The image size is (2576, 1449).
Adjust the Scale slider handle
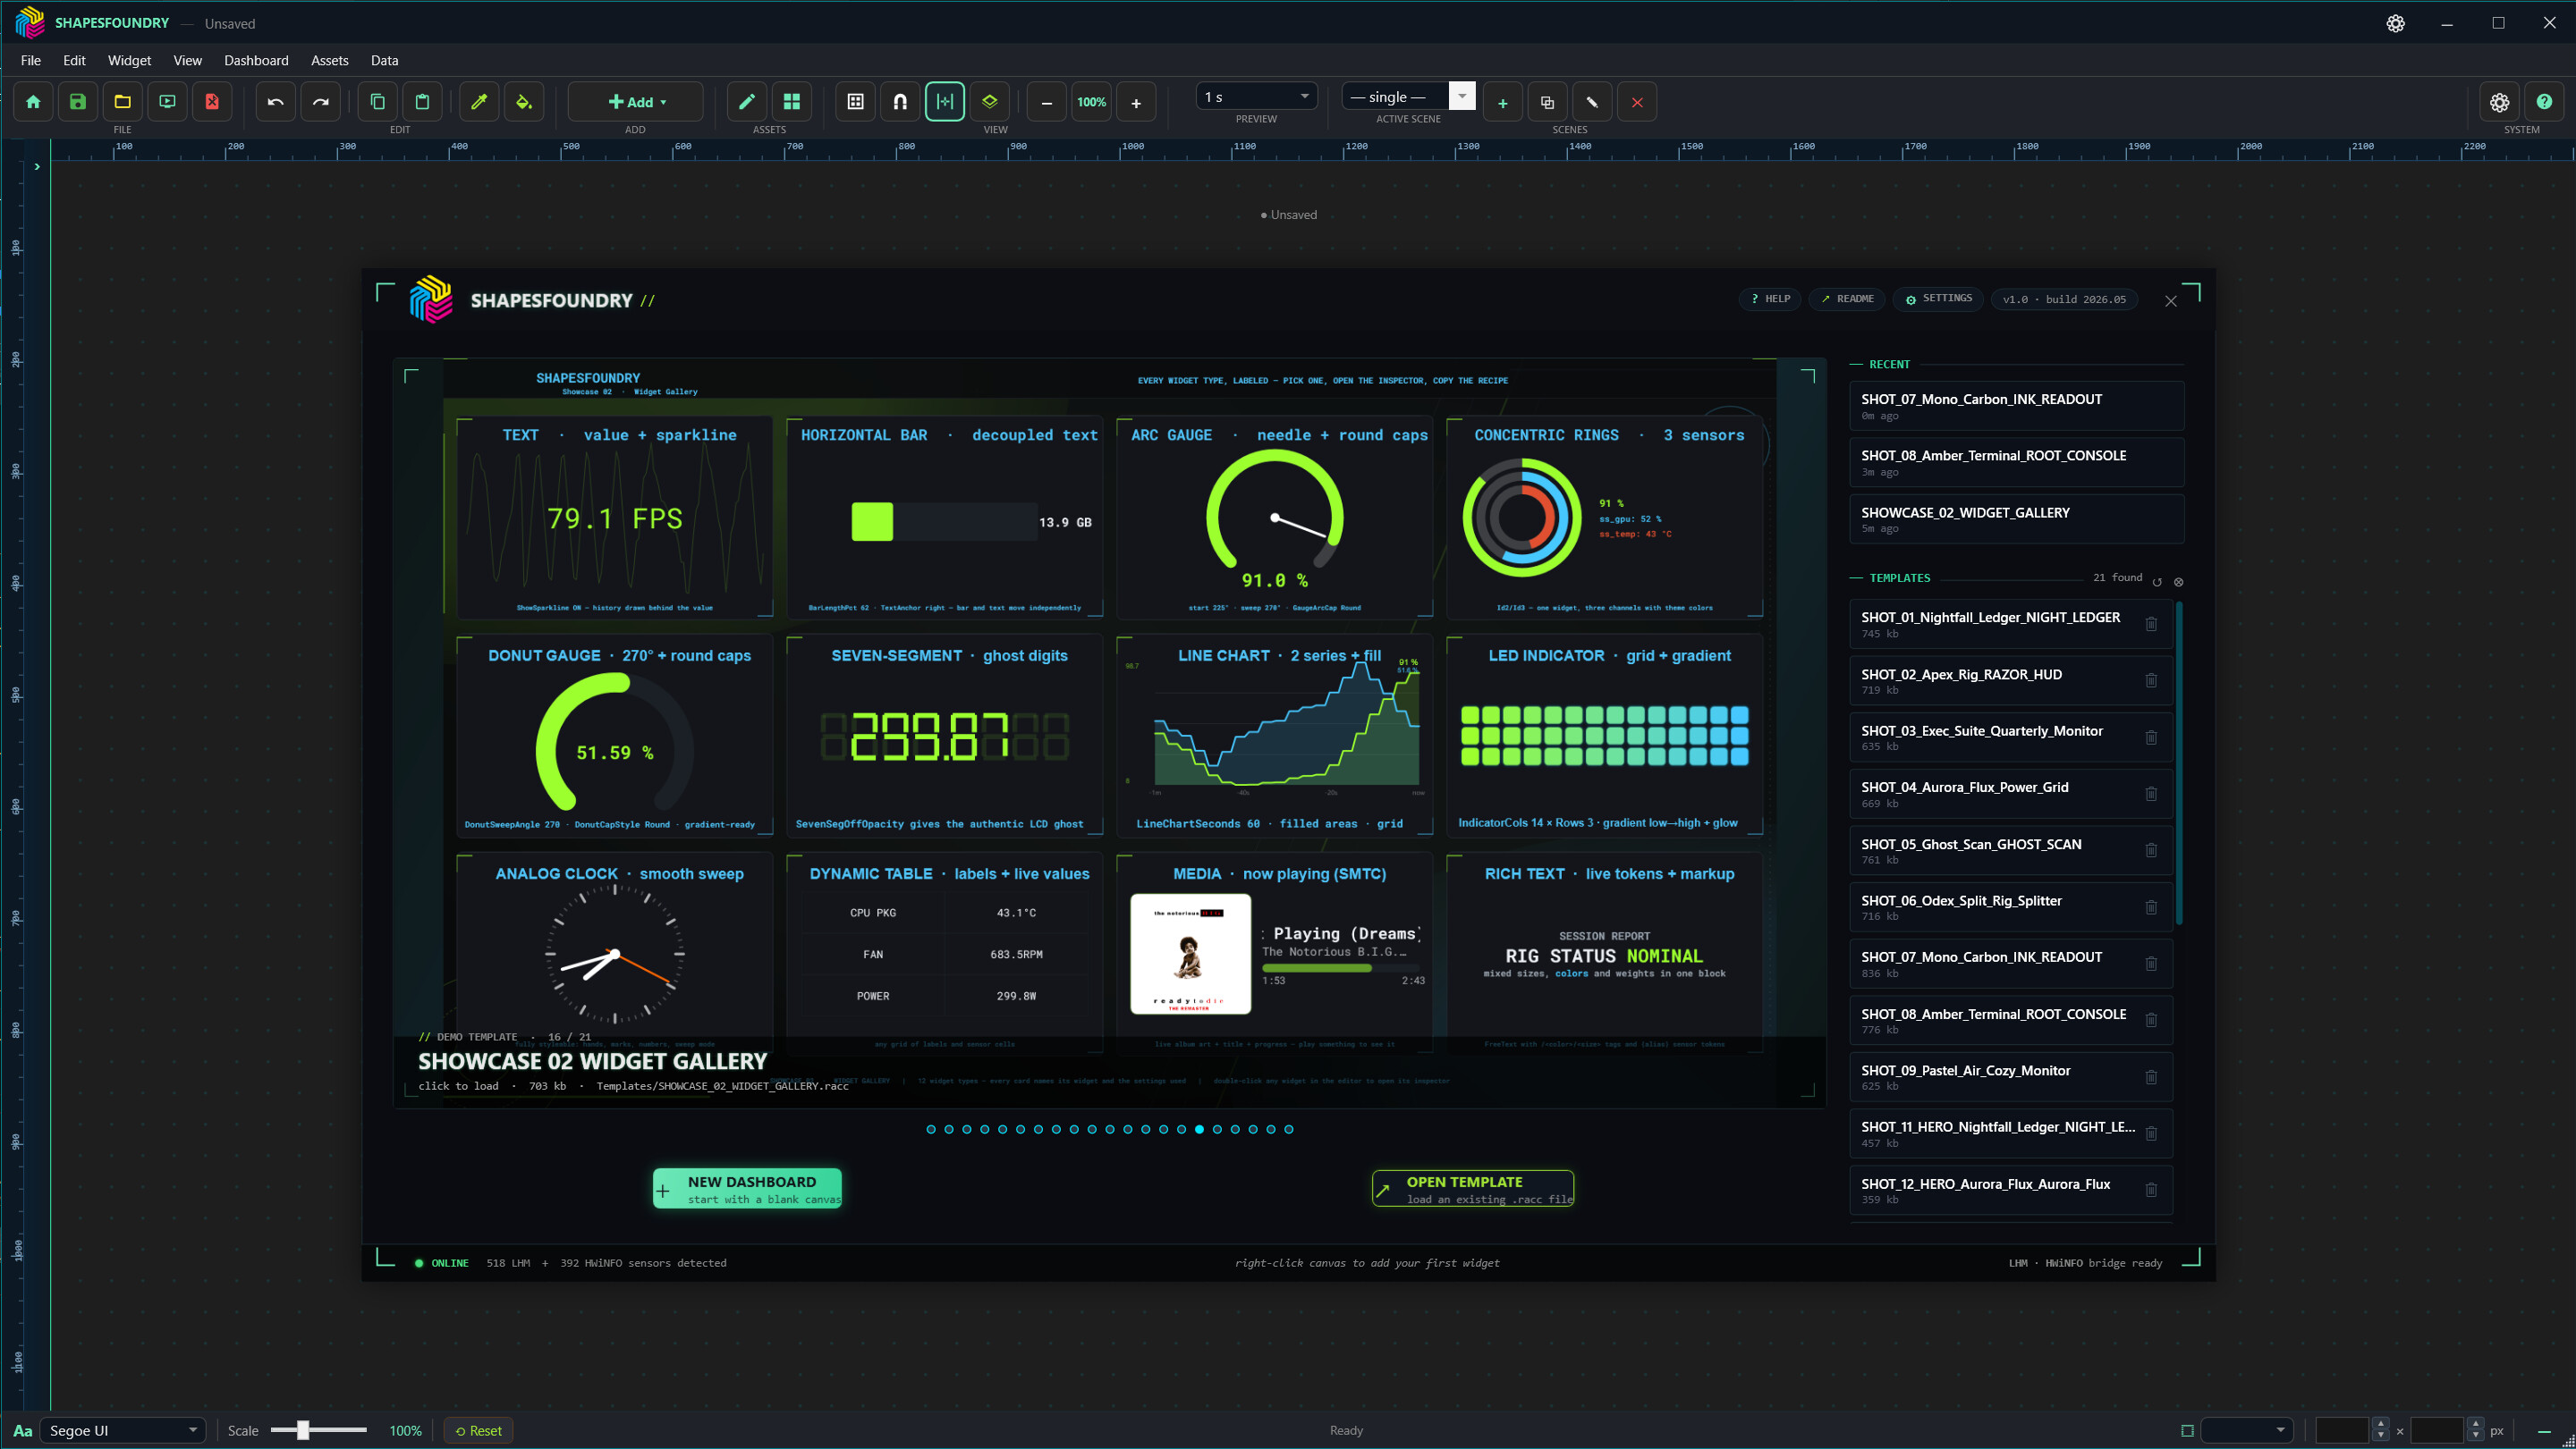[303, 1430]
